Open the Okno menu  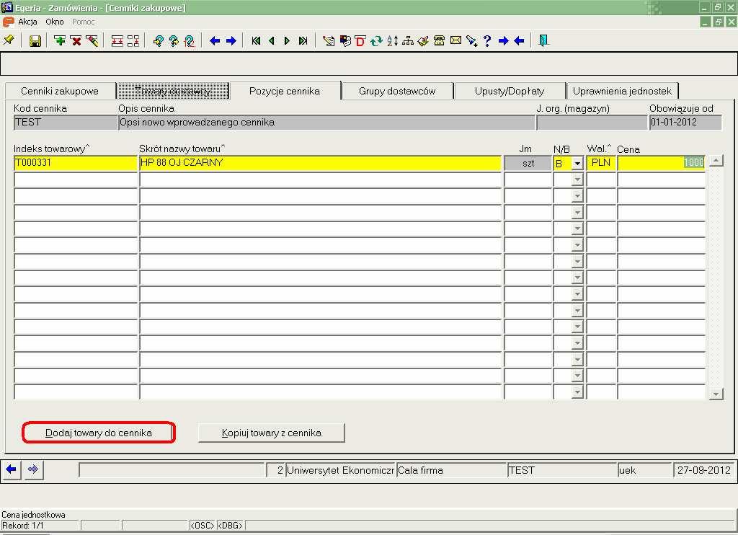point(55,22)
